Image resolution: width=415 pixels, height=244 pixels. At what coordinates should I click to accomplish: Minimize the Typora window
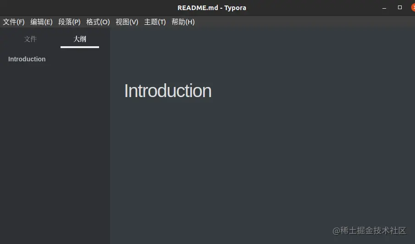384,8
